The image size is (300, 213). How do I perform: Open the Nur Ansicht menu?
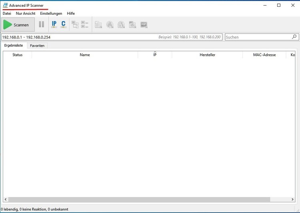(26, 13)
